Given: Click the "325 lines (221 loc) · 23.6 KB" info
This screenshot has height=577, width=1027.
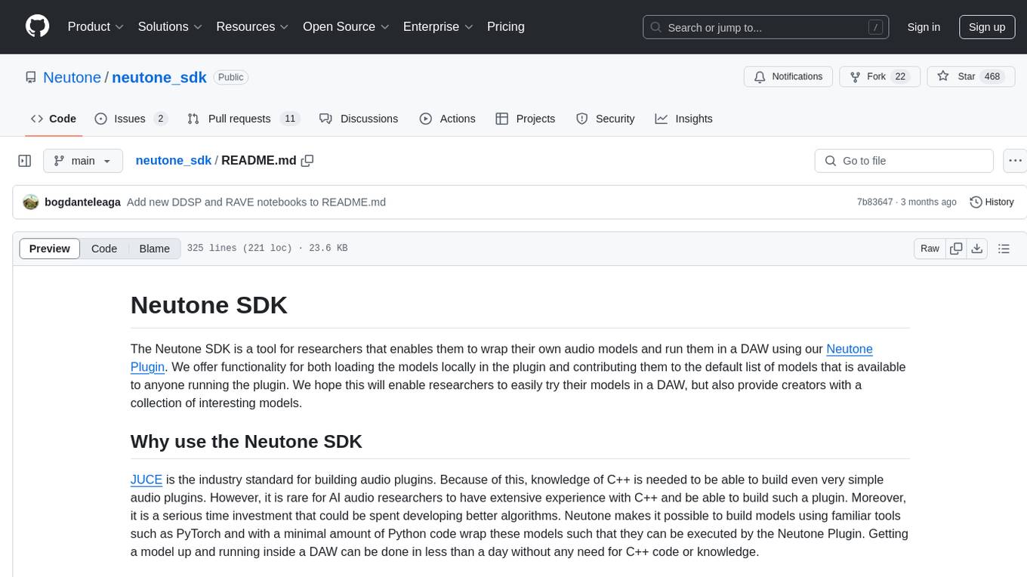Looking at the screenshot, I should tap(267, 248).
